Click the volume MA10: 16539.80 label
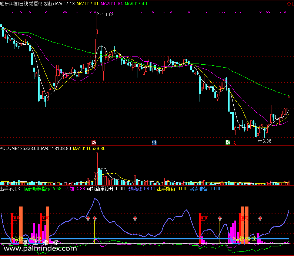294x256 pixels. (x=89, y=149)
